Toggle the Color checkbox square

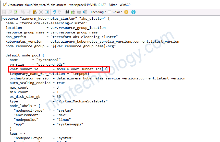[109, 12]
